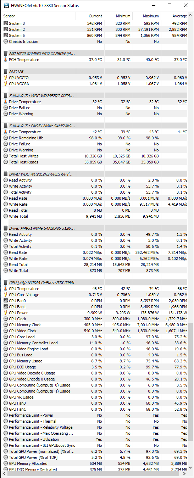Click the drive icon for PM951 NVMe S.M.A.R.T. section
The image size is (194, 478).
click(5, 126)
